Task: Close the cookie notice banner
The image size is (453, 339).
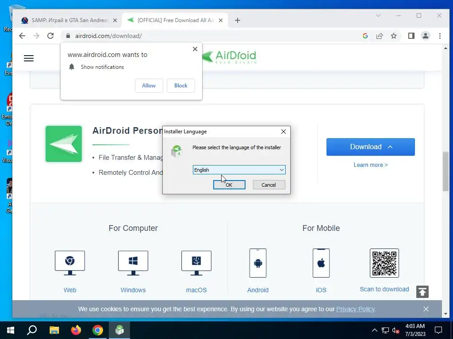Action: pos(426,309)
